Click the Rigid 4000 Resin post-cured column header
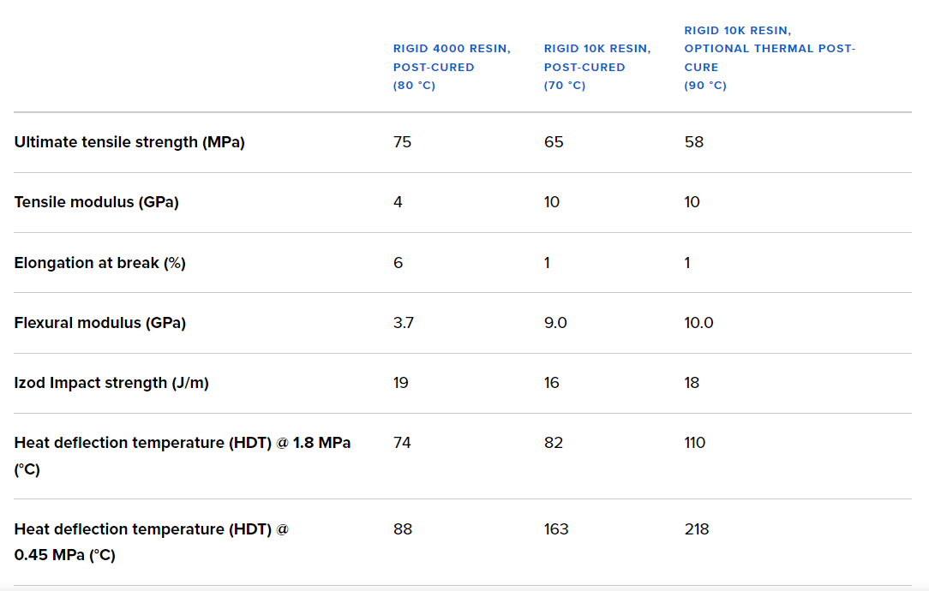Image resolution: width=929 pixels, height=591 pixels. pos(452,67)
